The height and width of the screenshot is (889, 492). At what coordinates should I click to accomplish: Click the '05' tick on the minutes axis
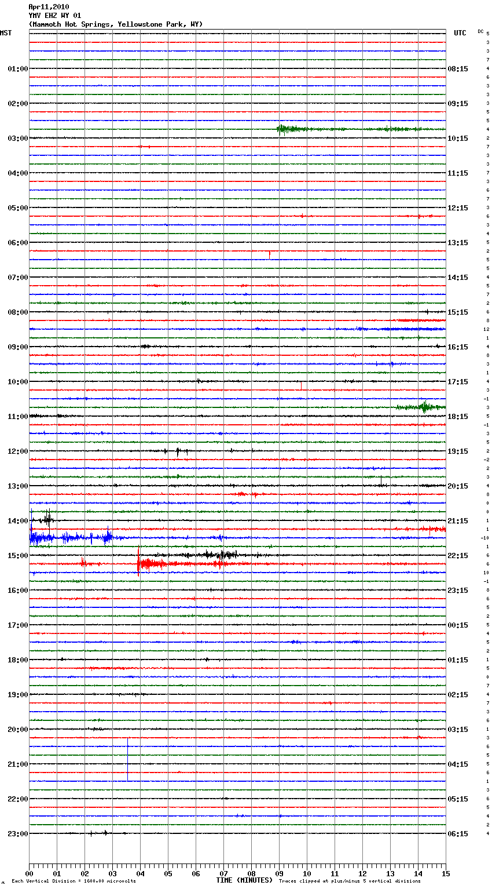coord(168,873)
